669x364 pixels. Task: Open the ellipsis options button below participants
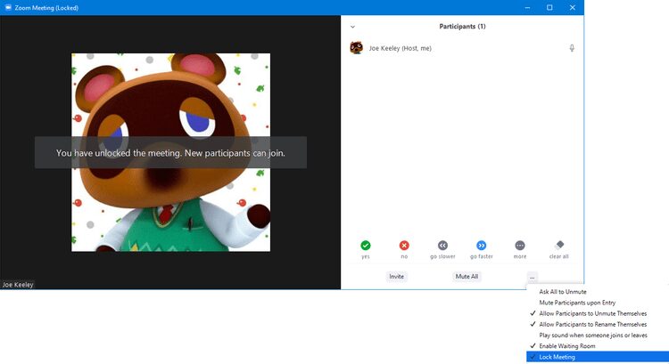[532, 277]
